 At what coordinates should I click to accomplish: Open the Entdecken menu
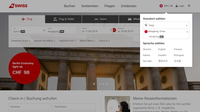pyautogui.click(x=129, y=6)
